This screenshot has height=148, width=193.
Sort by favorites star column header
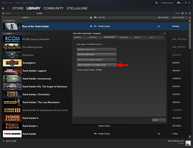(91, 18)
